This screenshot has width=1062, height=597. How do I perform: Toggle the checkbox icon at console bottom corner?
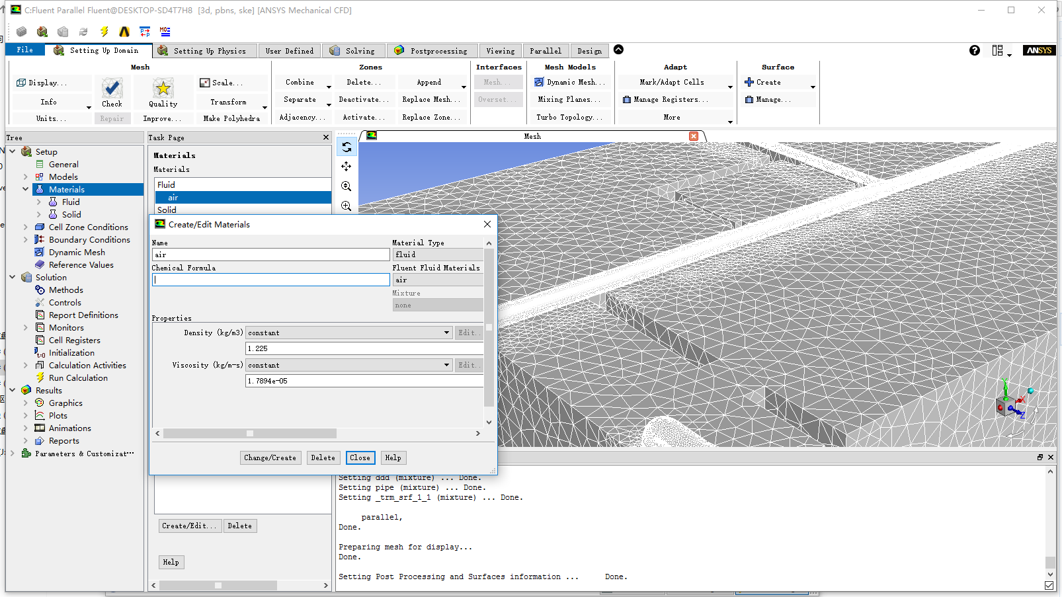coord(1049,586)
